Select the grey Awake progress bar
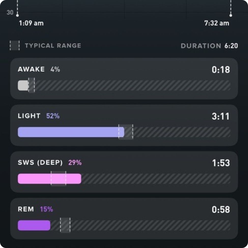Image resolution: width=248 pixels, height=248 pixels. [23, 85]
